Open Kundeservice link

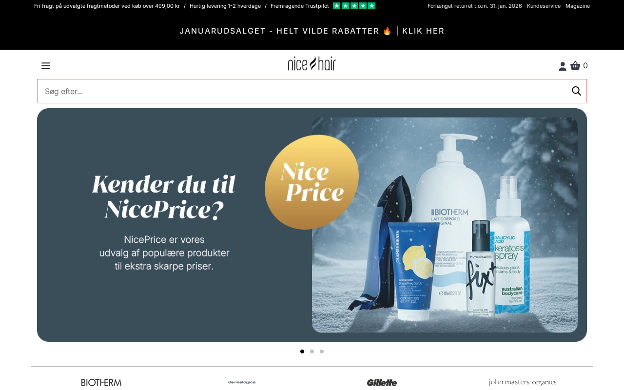click(x=544, y=6)
